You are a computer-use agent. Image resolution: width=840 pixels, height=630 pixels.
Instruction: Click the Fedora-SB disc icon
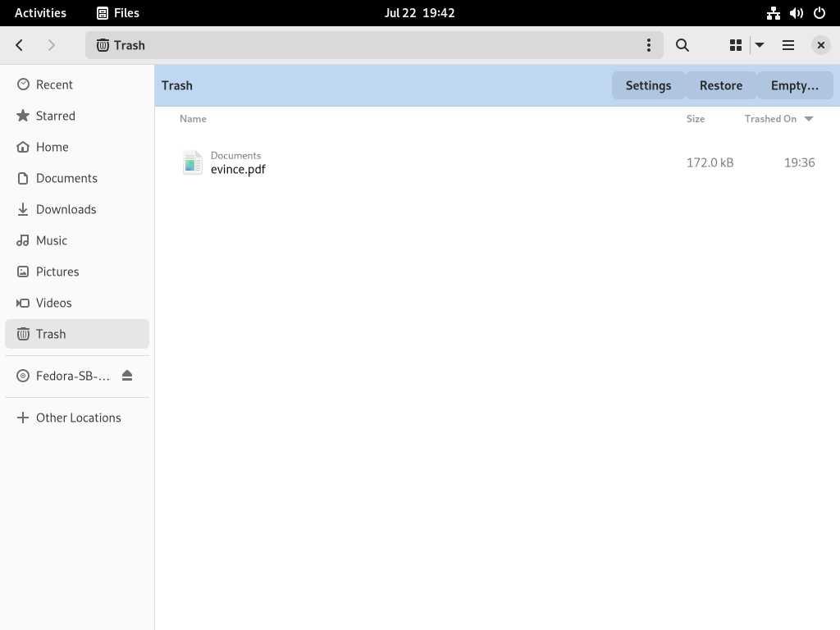pyautogui.click(x=23, y=376)
